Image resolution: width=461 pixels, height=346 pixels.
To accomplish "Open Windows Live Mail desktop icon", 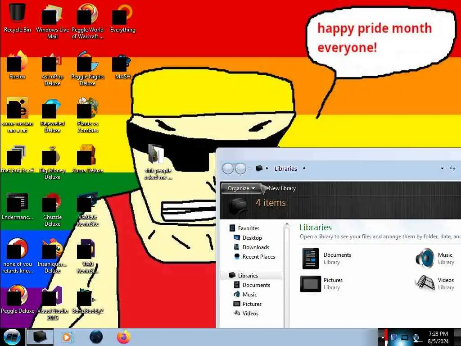I will (52, 21).
